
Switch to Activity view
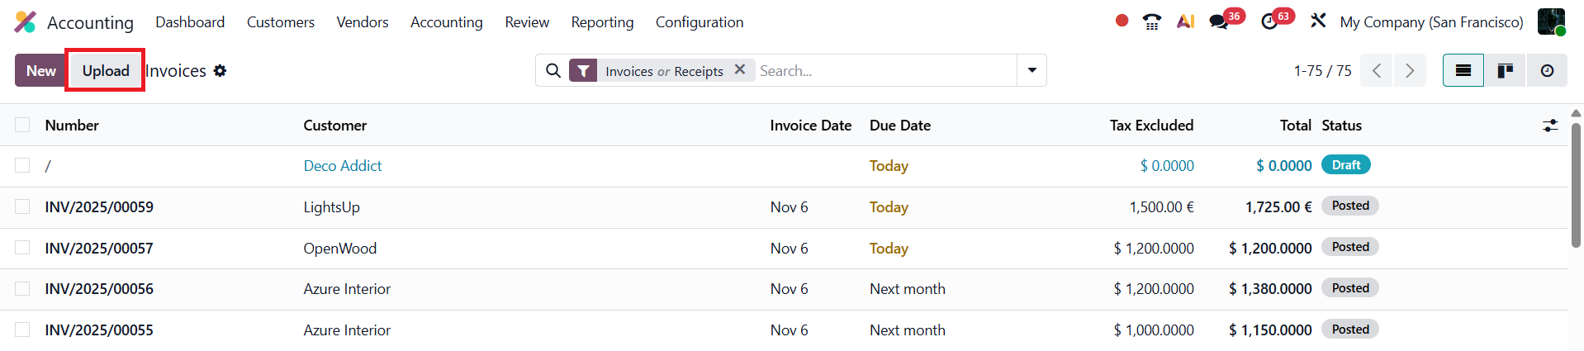(x=1547, y=71)
